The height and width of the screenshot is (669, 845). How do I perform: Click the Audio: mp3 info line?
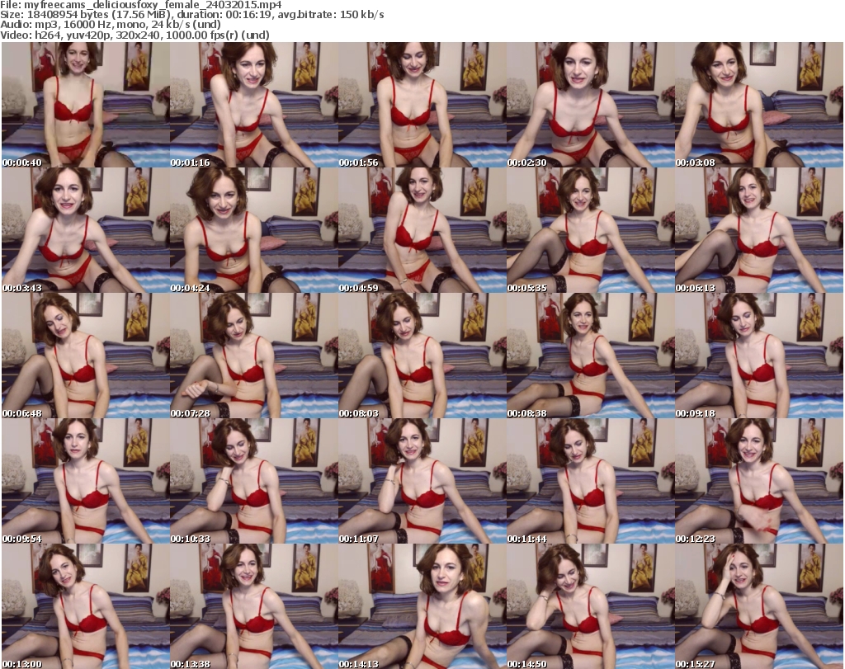111,25
